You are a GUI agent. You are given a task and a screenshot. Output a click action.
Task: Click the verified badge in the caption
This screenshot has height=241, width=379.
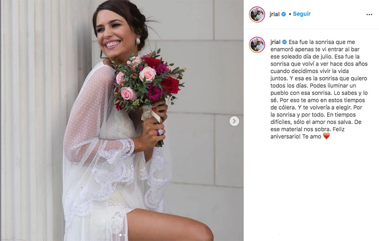(284, 42)
